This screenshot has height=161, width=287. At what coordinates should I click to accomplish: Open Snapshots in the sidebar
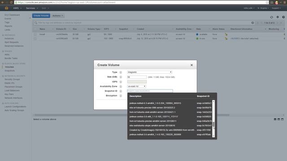(9, 71)
